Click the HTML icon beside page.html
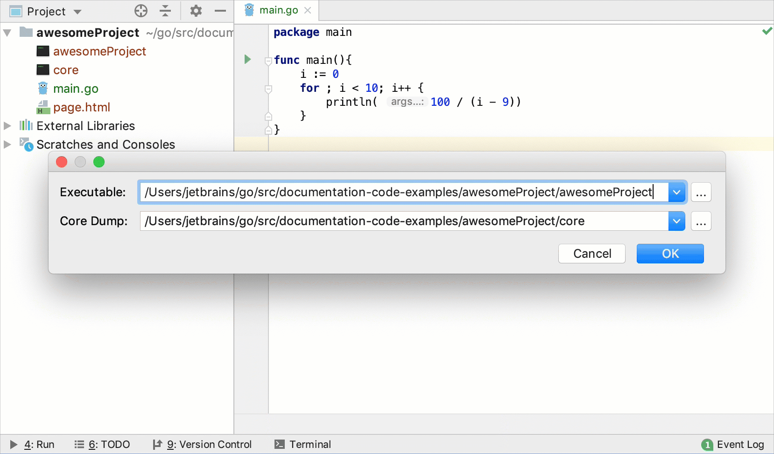Screen dimensions: 774x454 (x=42, y=107)
